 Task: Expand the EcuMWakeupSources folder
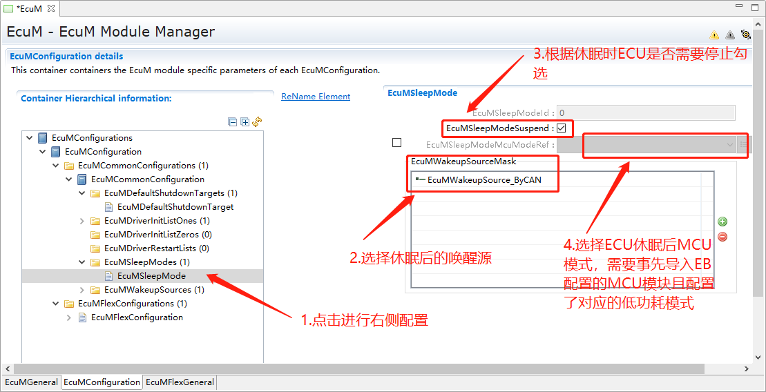tap(82, 290)
